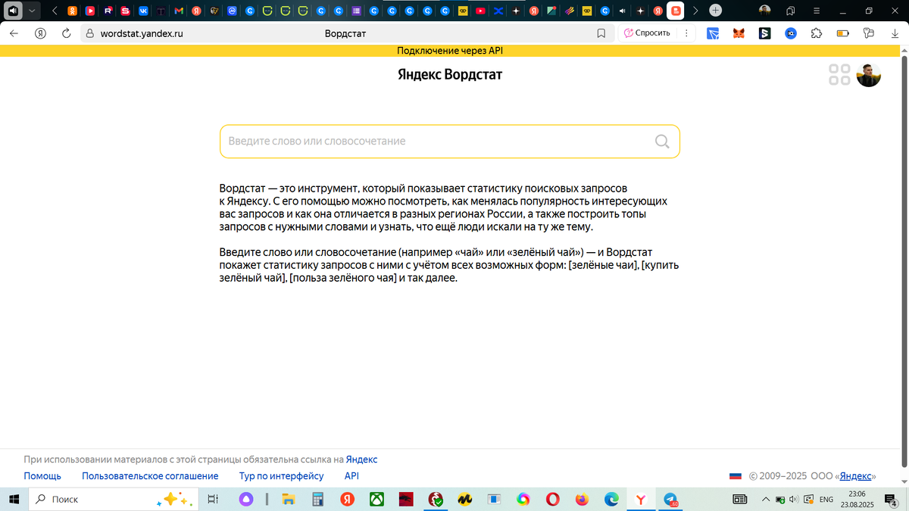Open the user avatar on the Wordstat page
This screenshot has height=511, width=909.
coord(869,74)
